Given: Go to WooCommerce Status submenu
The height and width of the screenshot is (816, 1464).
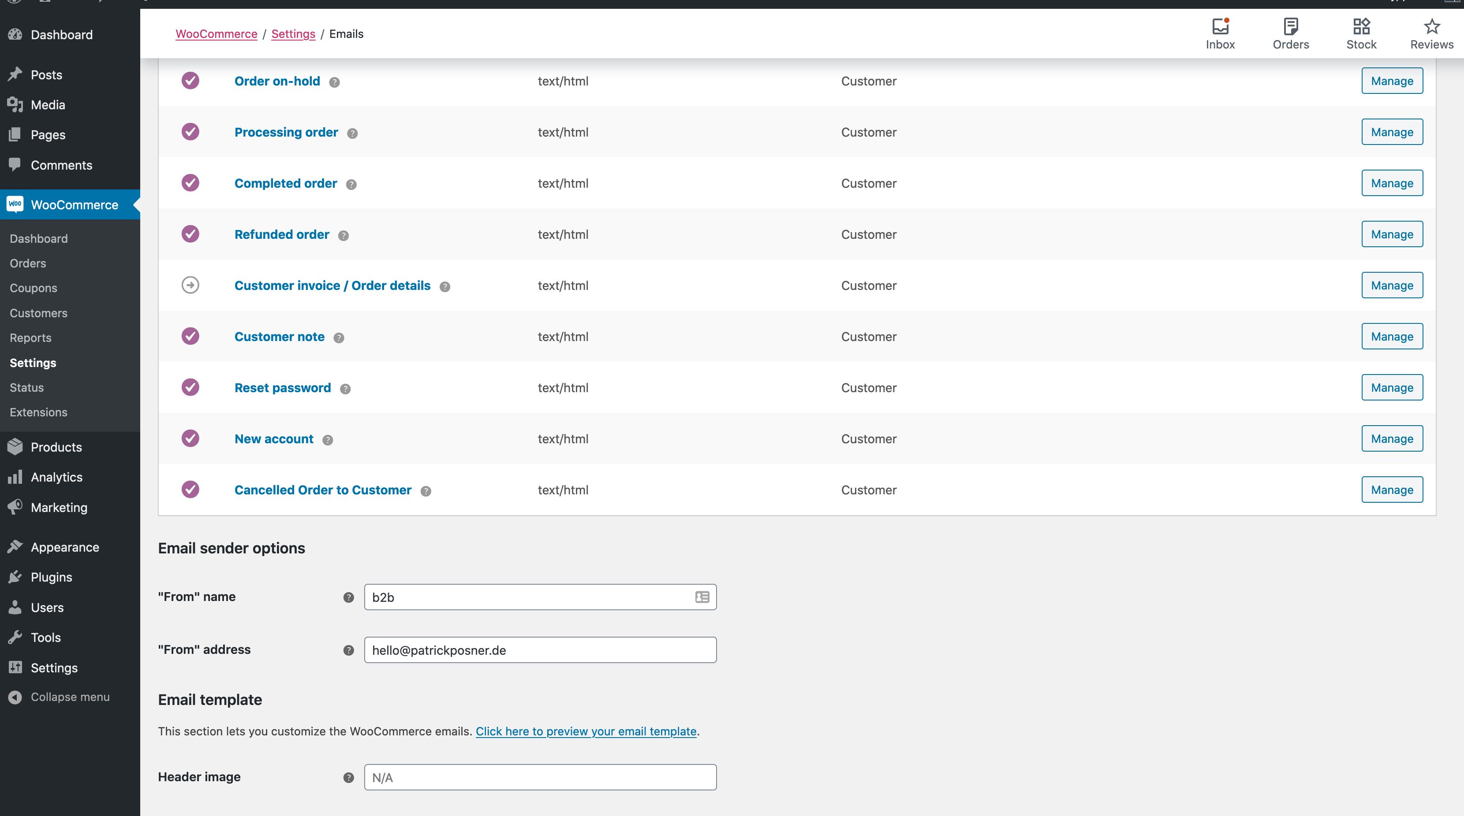Looking at the screenshot, I should pyautogui.click(x=27, y=387).
